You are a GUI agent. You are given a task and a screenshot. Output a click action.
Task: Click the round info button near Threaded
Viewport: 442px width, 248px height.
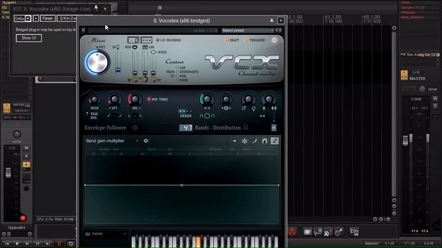click(x=274, y=40)
